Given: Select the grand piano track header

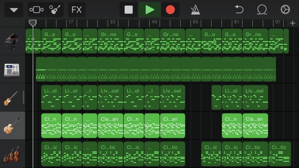Looking at the screenshot, I should (12, 41).
